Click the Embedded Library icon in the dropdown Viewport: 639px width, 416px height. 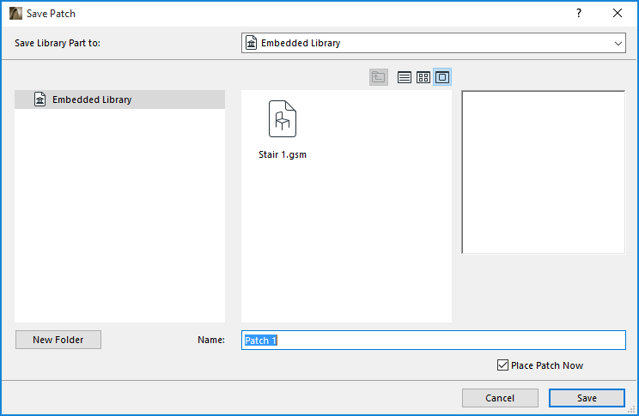click(252, 43)
